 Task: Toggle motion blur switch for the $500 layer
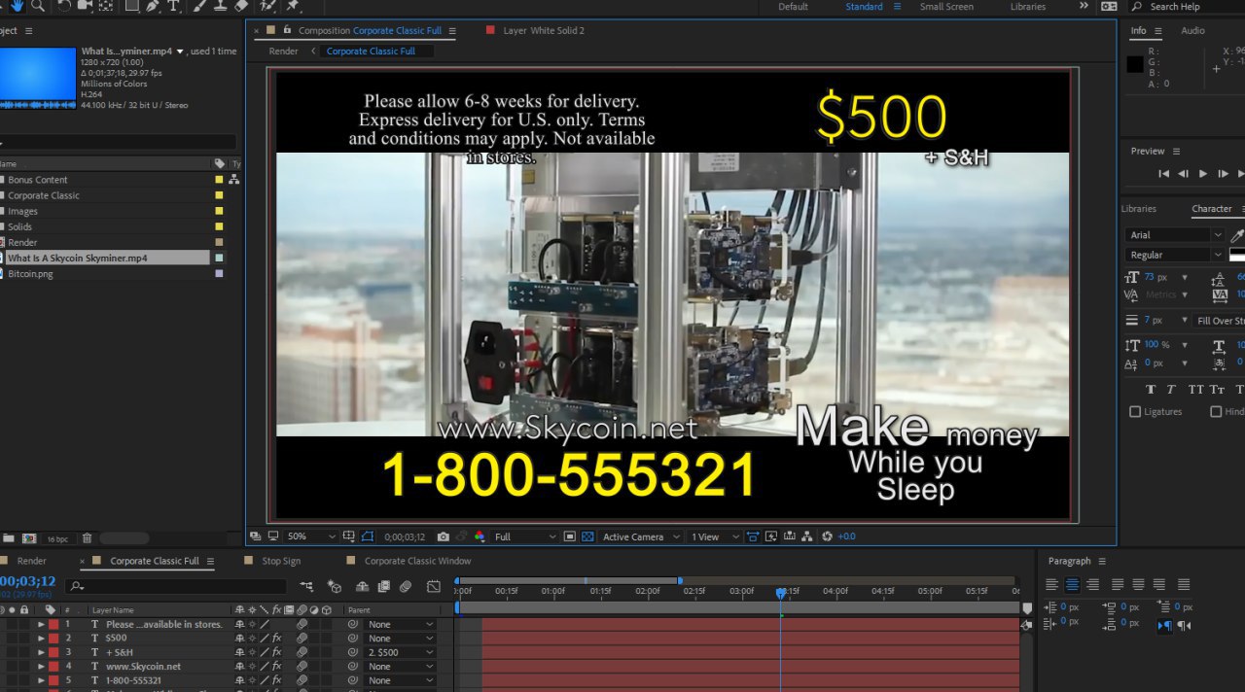(301, 639)
